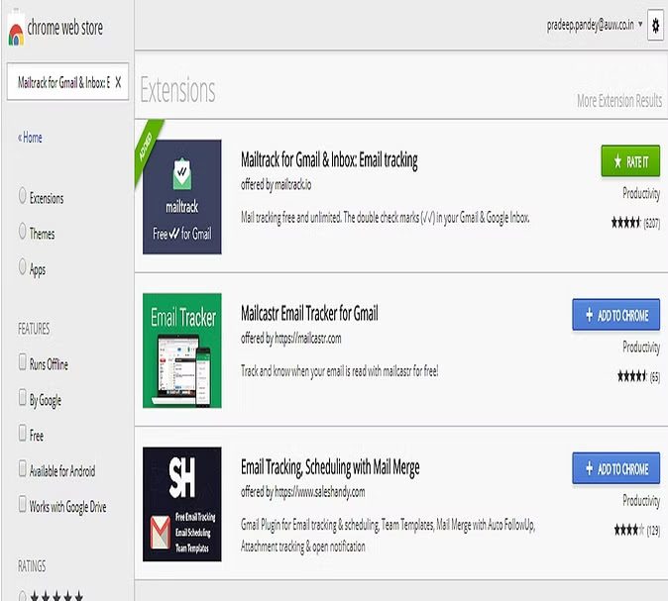Select the five-star rating radio button
This screenshot has height=601, width=668.
click(x=22, y=595)
